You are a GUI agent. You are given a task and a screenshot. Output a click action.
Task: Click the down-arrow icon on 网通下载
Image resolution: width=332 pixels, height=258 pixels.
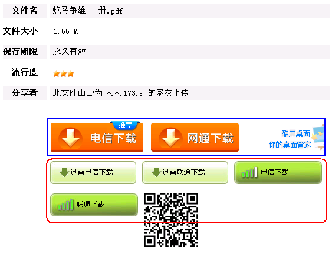(170, 138)
